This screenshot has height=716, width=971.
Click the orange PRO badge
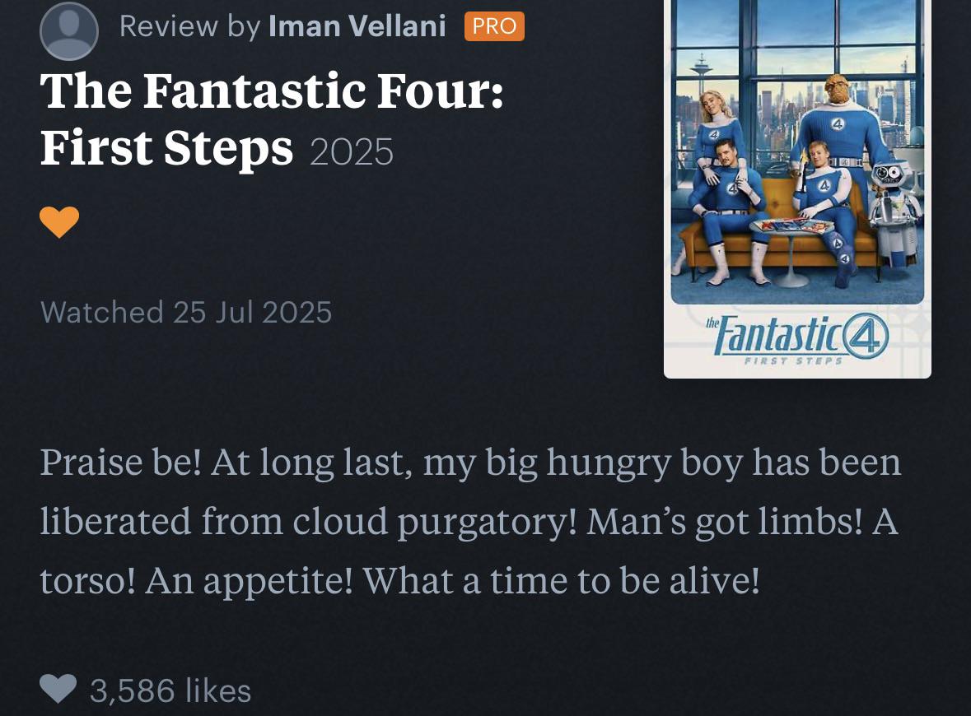pyautogui.click(x=494, y=26)
